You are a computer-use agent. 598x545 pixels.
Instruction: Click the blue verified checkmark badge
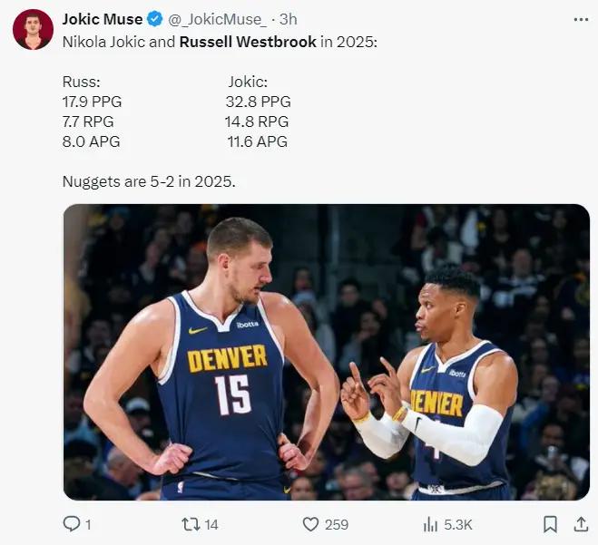pyautogui.click(x=156, y=19)
